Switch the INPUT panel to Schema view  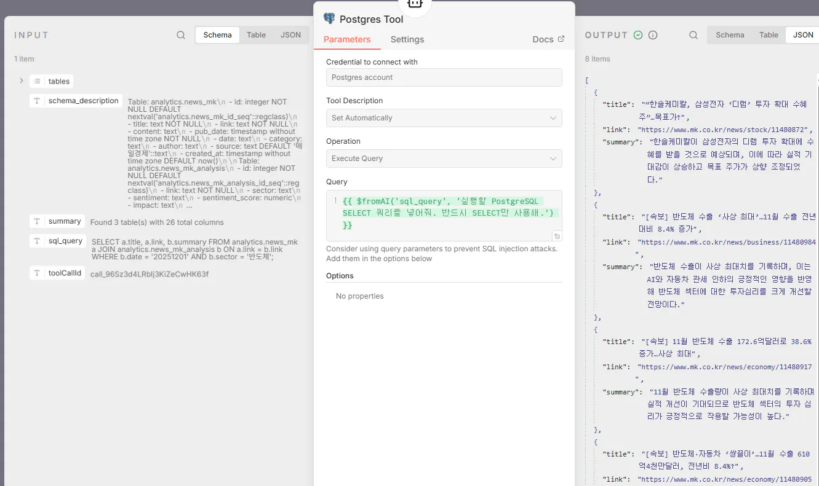(x=217, y=35)
